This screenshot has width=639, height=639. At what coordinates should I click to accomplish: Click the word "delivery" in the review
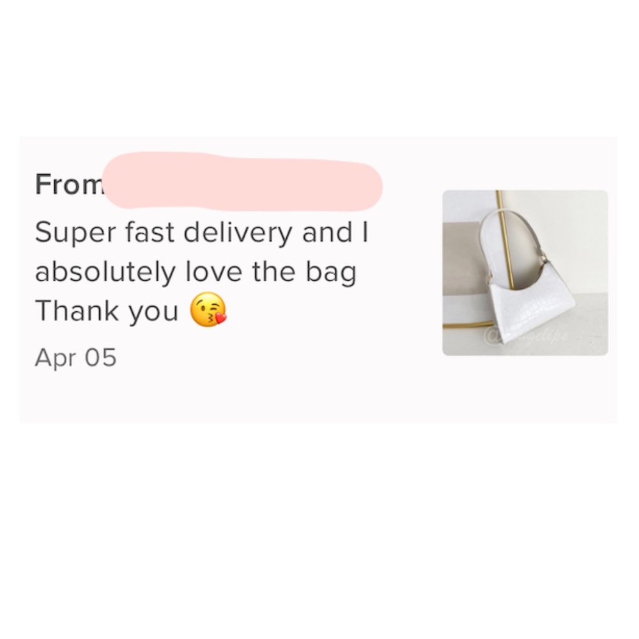[238, 233]
